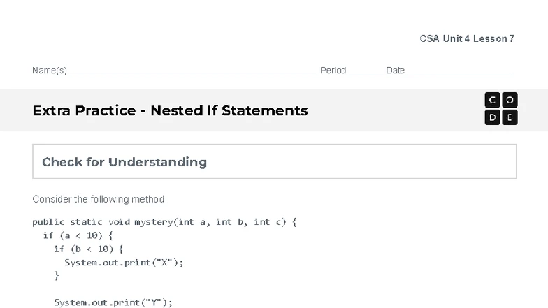The height and width of the screenshot is (308, 548).
Task: Click the Name(s) label text
Action: point(49,71)
